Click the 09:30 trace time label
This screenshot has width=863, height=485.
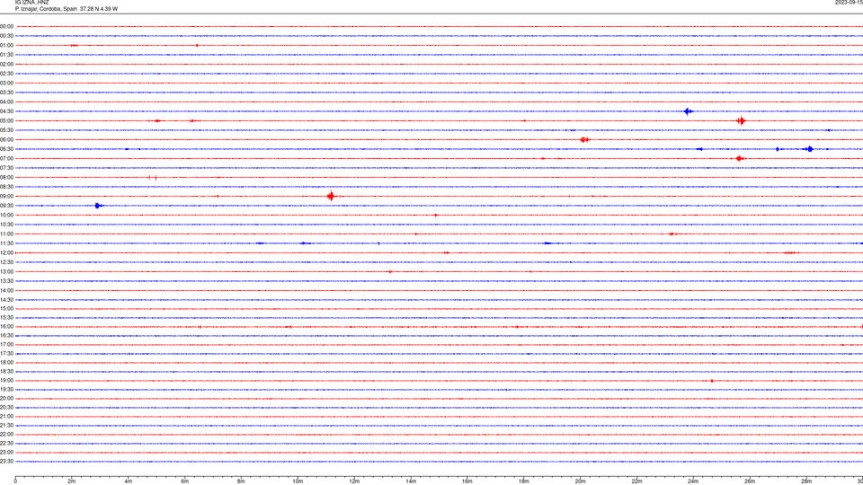pyautogui.click(x=6, y=206)
